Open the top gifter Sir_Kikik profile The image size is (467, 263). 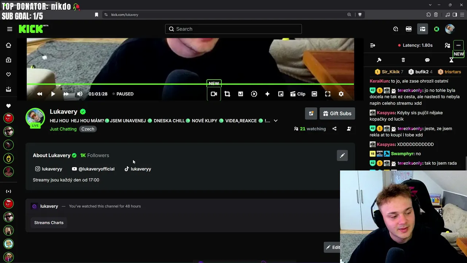tap(389, 72)
